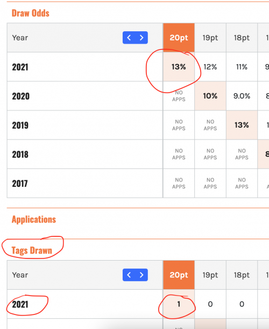Expand the Applications section heading
Viewport: 269px width, 329px height.
click(34, 220)
